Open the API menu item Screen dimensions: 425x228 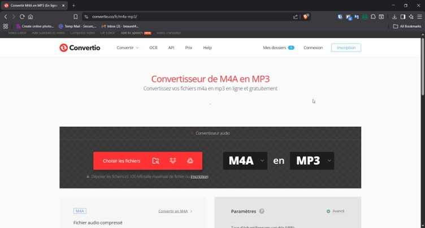pyautogui.click(x=171, y=48)
